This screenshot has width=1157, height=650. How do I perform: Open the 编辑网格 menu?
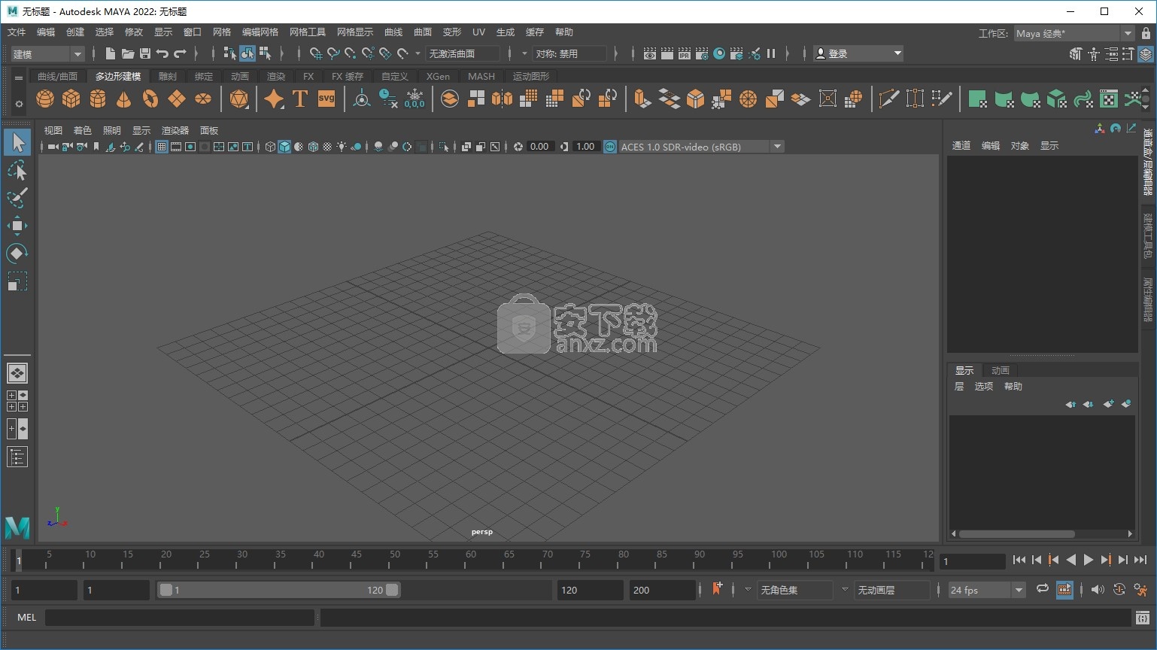(x=260, y=32)
